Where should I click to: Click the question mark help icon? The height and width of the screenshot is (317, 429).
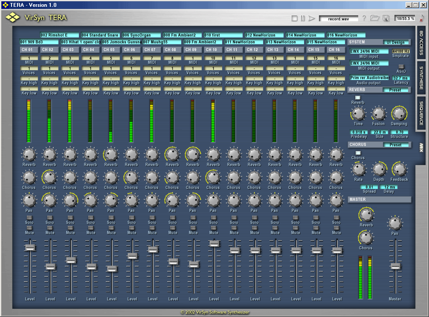click(364, 18)
